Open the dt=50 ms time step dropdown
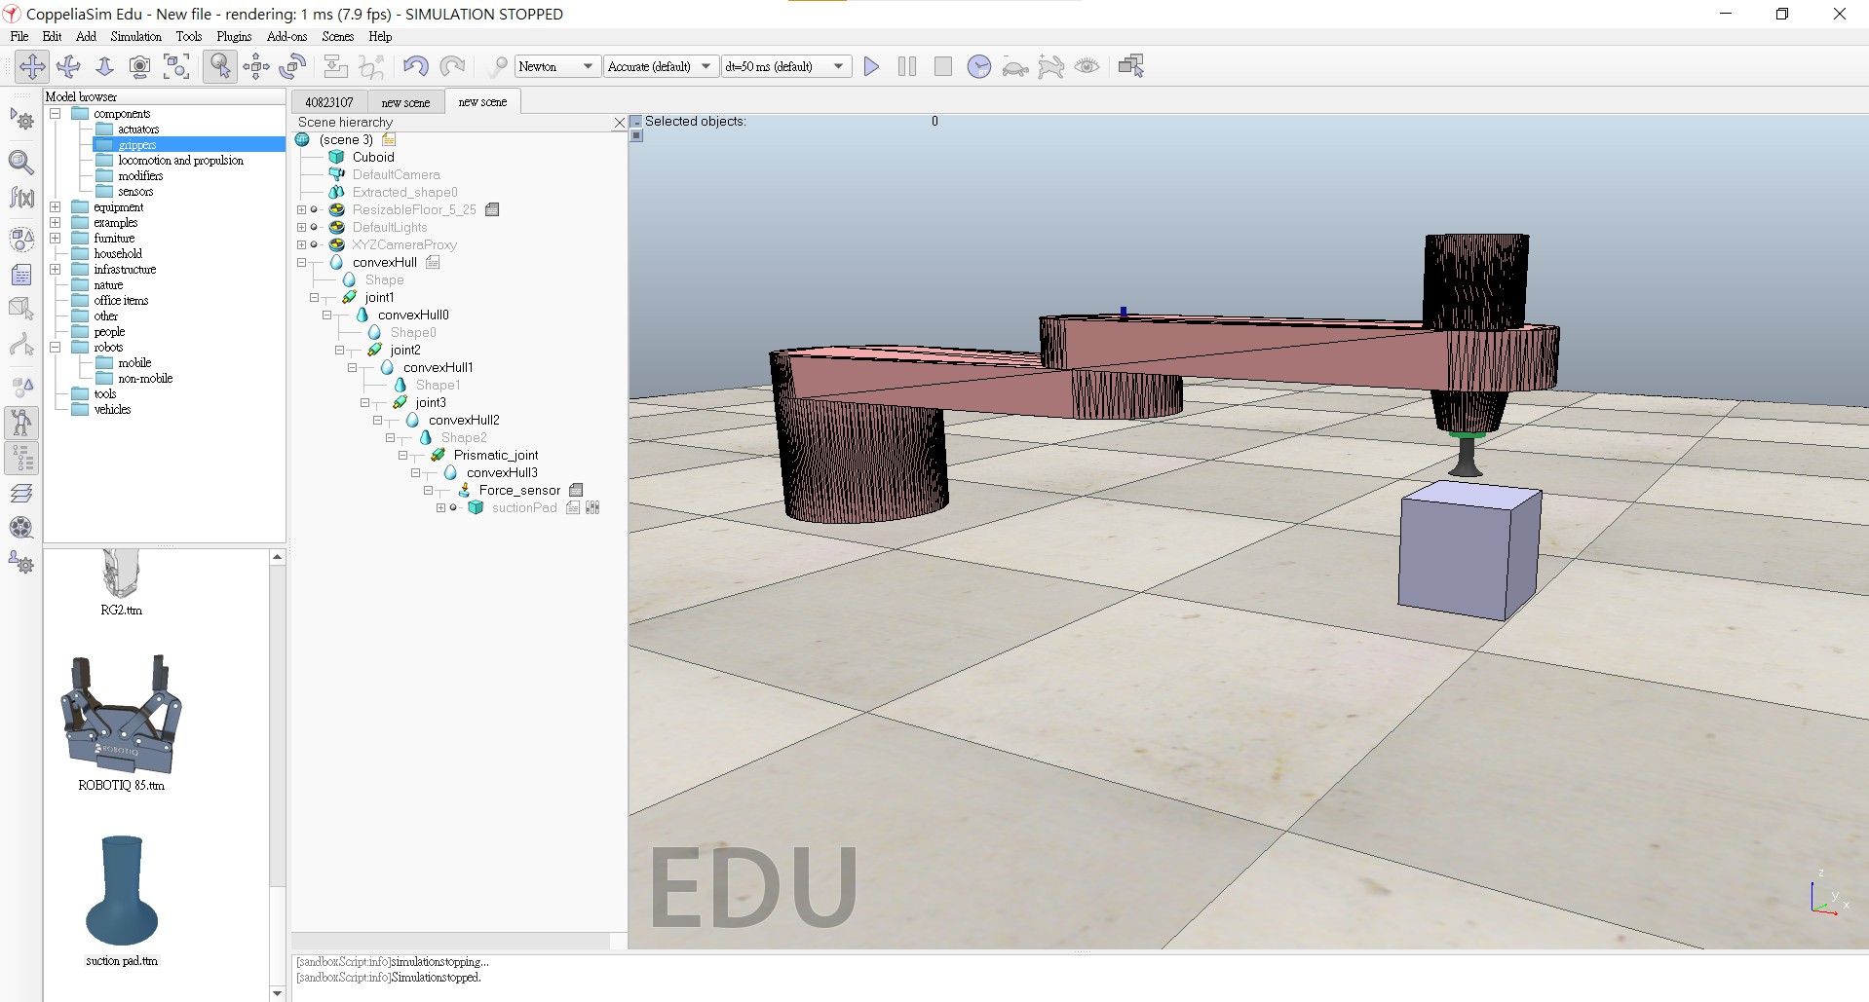 point(784,66)
